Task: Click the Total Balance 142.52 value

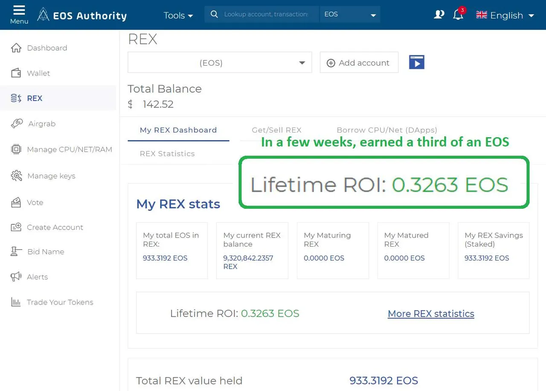Action: (x=158, y=104)
